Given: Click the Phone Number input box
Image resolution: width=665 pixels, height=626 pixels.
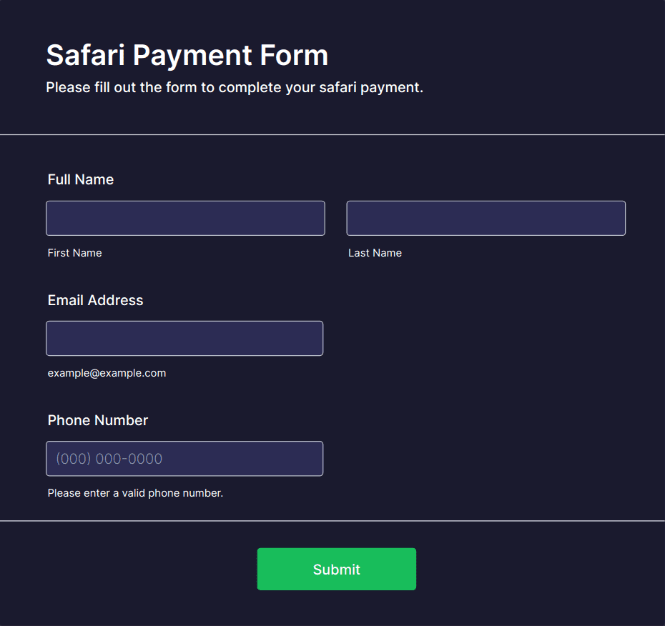Looking at the screenshot, I should (x=184, y=458).
